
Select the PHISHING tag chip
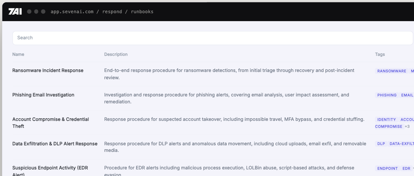click(387, 95)
